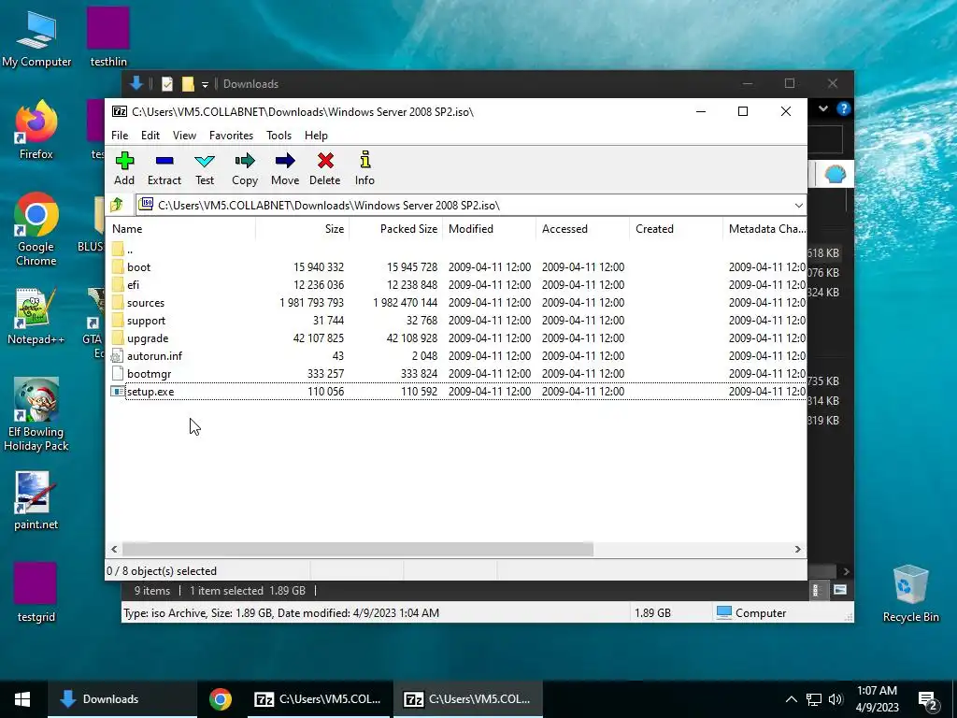Select the support folder icon
The height and width of the screenshot is (718, 957).
[118, 320]
